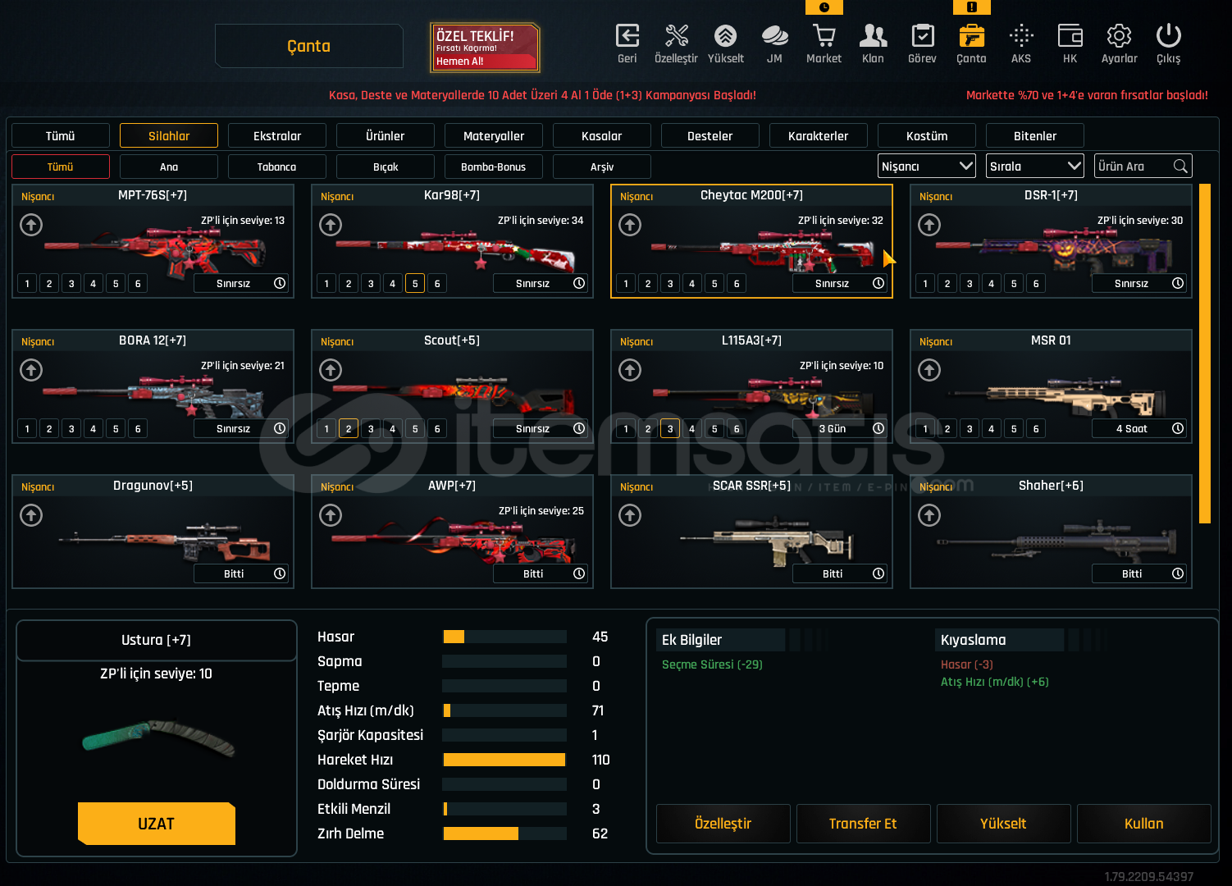Open the ÖZEL TEKLİF special offer banner
This screenshot has height=886, width=1232.
(485, 48)
